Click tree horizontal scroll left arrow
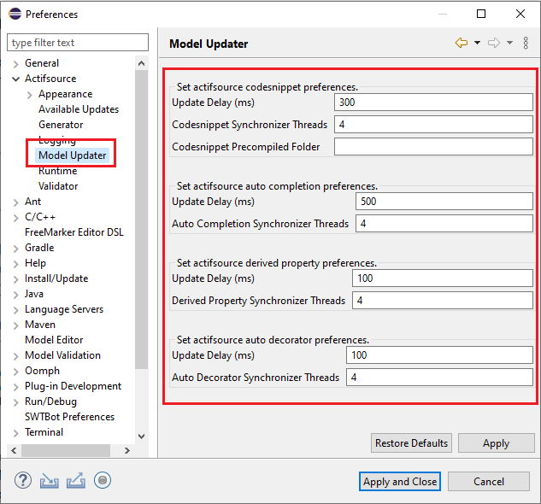 14,450
